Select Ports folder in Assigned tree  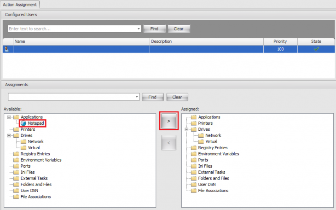click(x=203, y=160)
